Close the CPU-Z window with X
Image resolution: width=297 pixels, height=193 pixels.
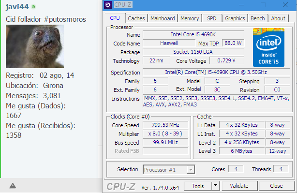coord(285,5)
